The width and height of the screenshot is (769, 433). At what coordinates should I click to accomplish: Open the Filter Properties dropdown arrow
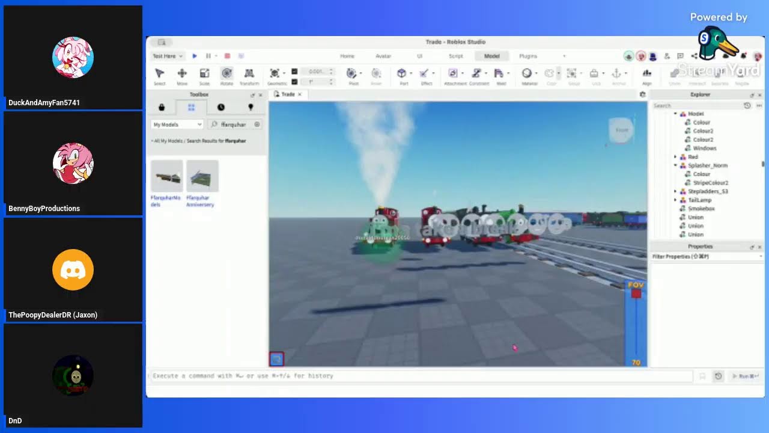pyautogui.click(x=761, y=257)
